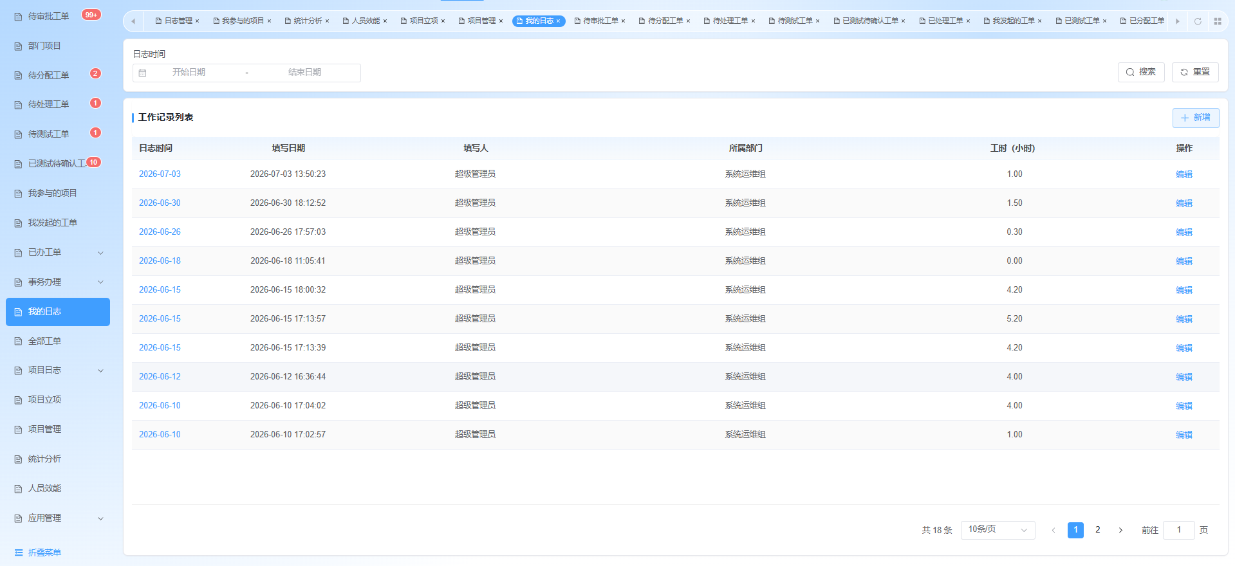Expand the 已办工单 submenu
This screenshot has height=566, width=1235.
click(100, 253)
